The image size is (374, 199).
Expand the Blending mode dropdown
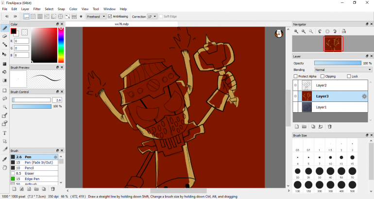pos(343,69)
